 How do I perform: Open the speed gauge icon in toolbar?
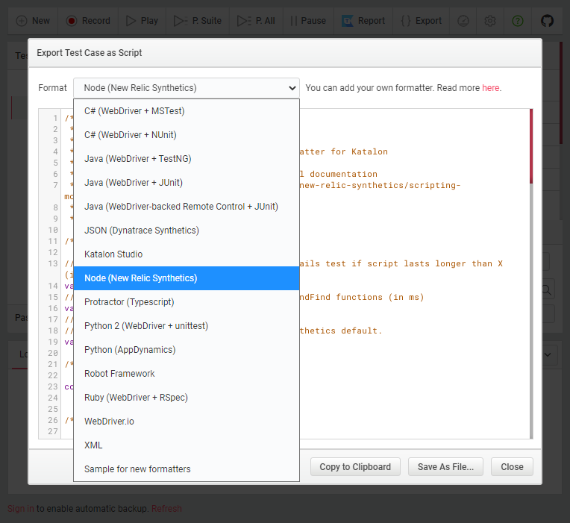(x=463, y=21)
